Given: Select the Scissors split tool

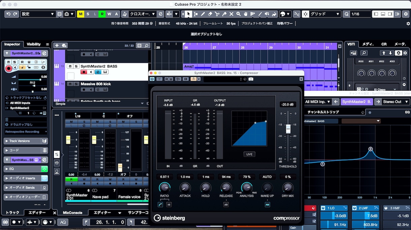Looking at the screenshot, I should pos(217,14).
